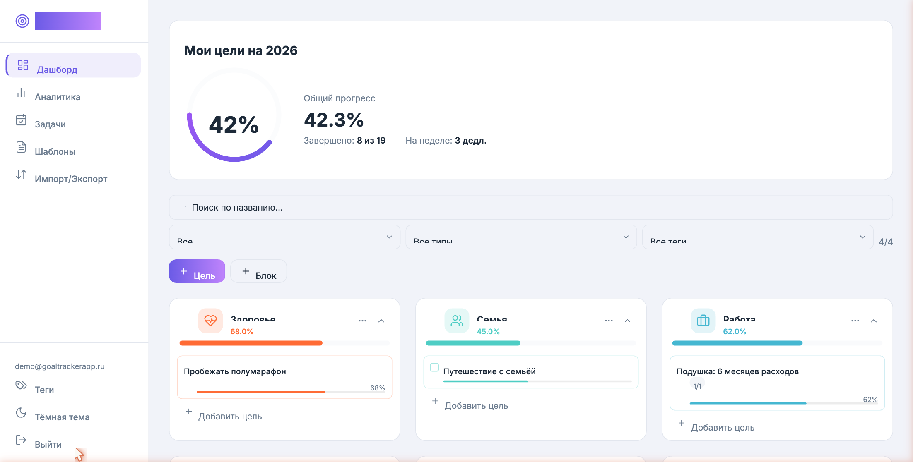Click the briefcase icon of Работа block
The height and width of the screenshot is (462, 913).
point(703,321)
